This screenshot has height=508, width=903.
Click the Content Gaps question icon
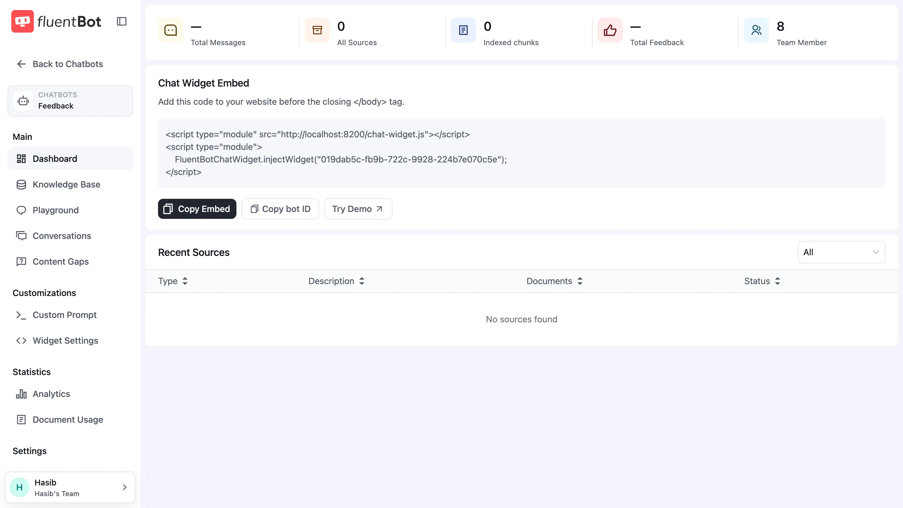(21, 262)
